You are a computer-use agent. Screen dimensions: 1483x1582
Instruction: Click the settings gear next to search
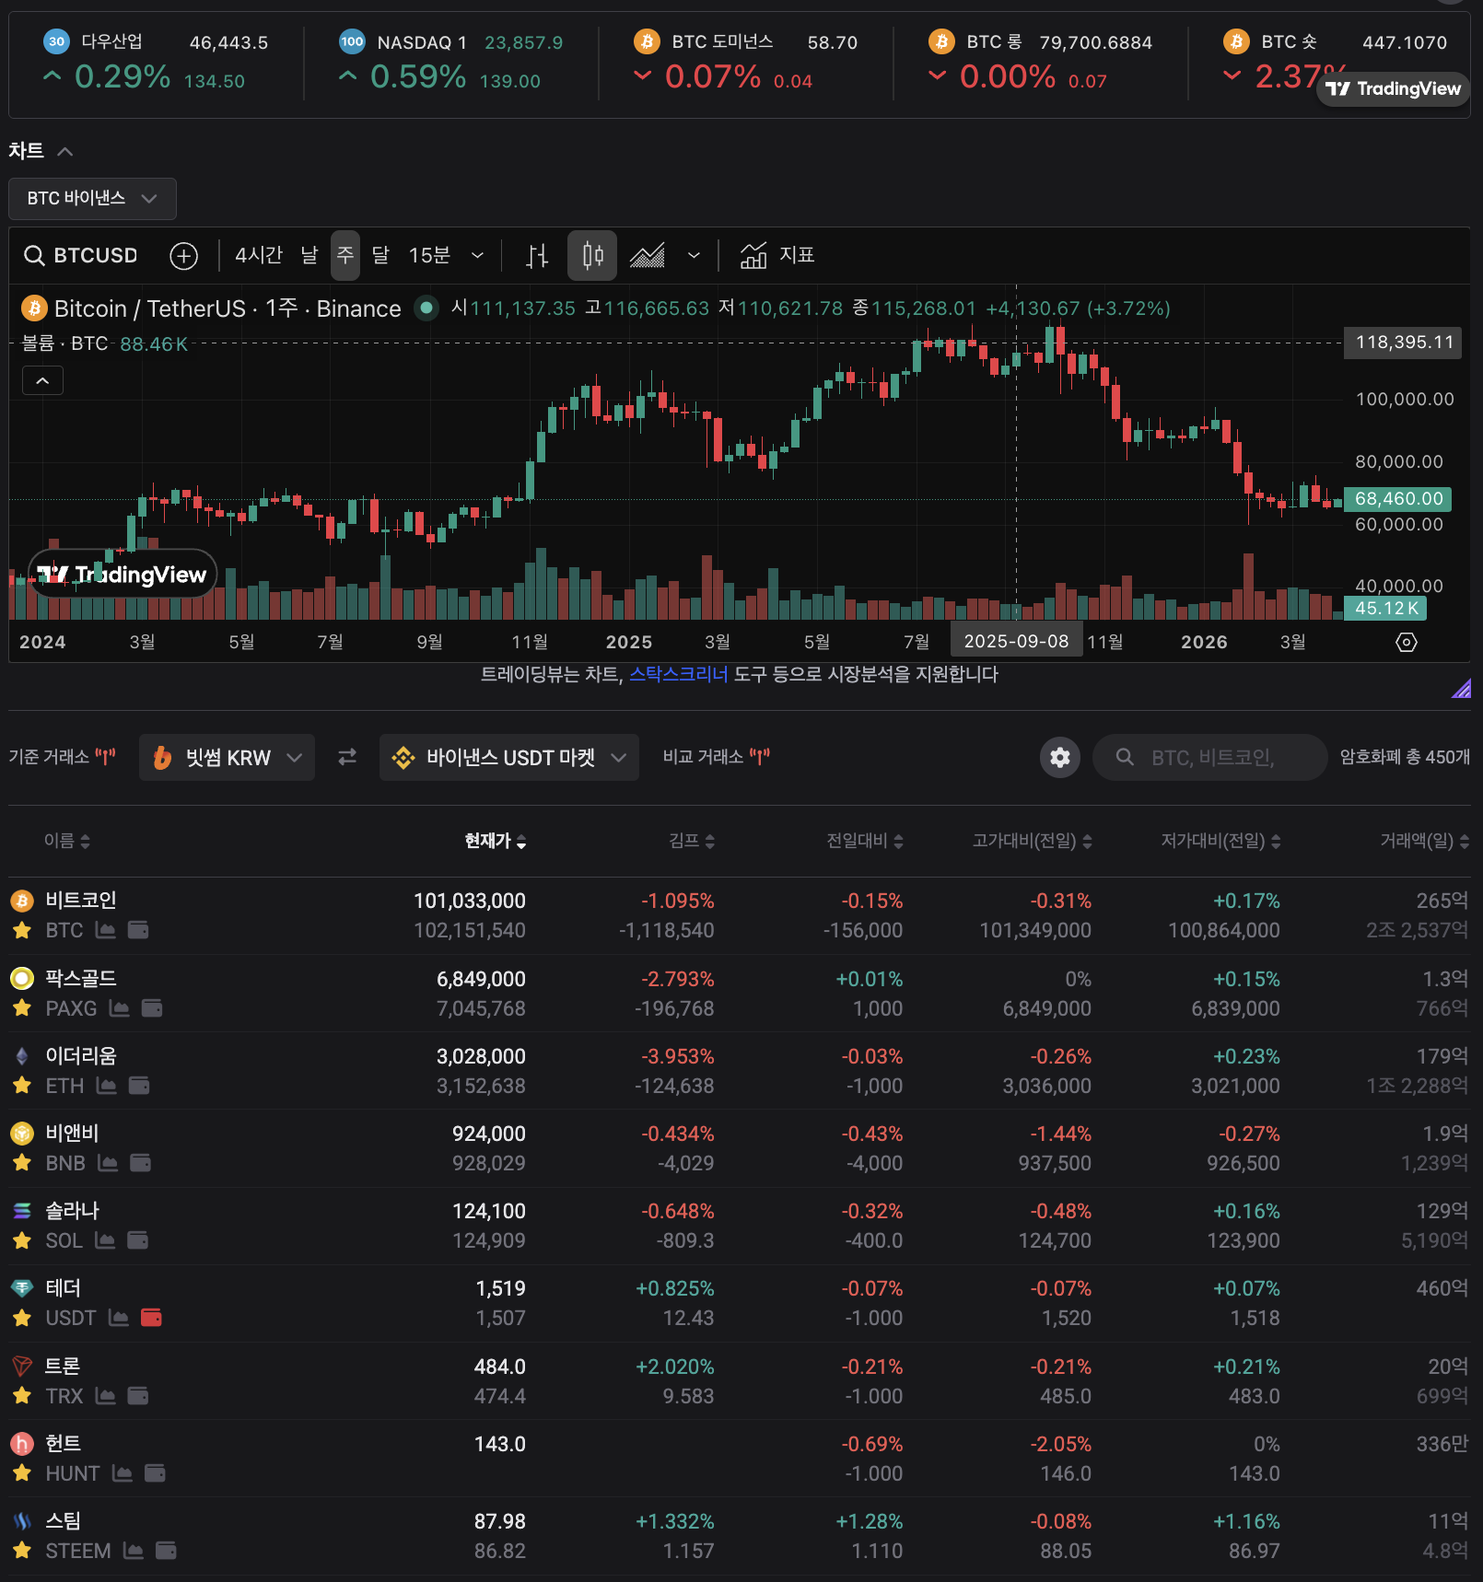[x=1060, y=757]
